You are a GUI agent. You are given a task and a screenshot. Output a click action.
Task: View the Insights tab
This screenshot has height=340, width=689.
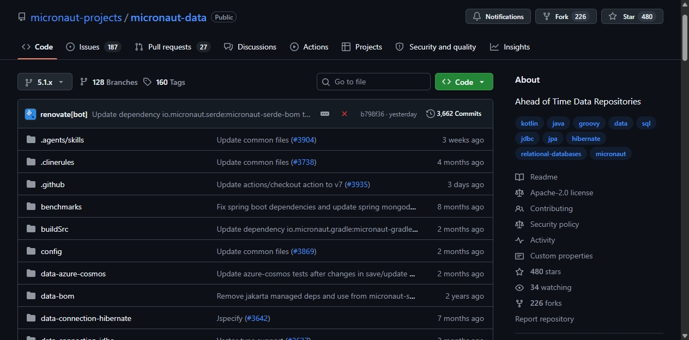click(x=510, y=47)
